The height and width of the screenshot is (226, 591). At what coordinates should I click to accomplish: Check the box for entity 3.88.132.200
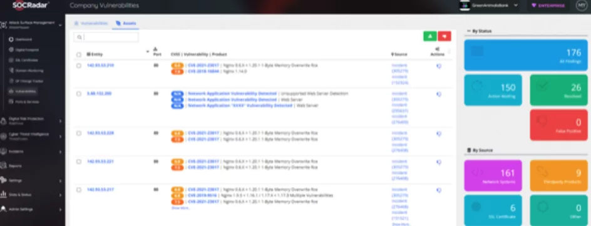(79, 94)
